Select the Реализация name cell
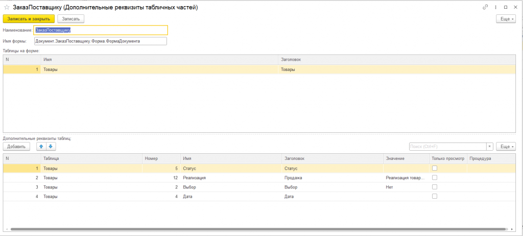This screenshot has height=236, width=523. pyautogui.click(x=231, y=178)
